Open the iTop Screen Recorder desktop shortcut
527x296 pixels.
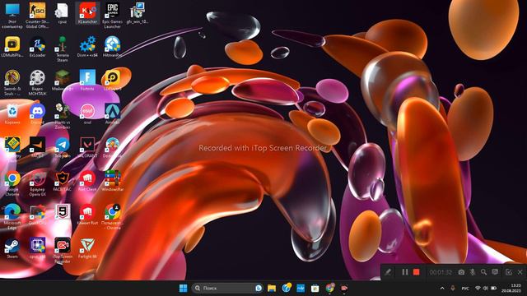pos(63,250)
